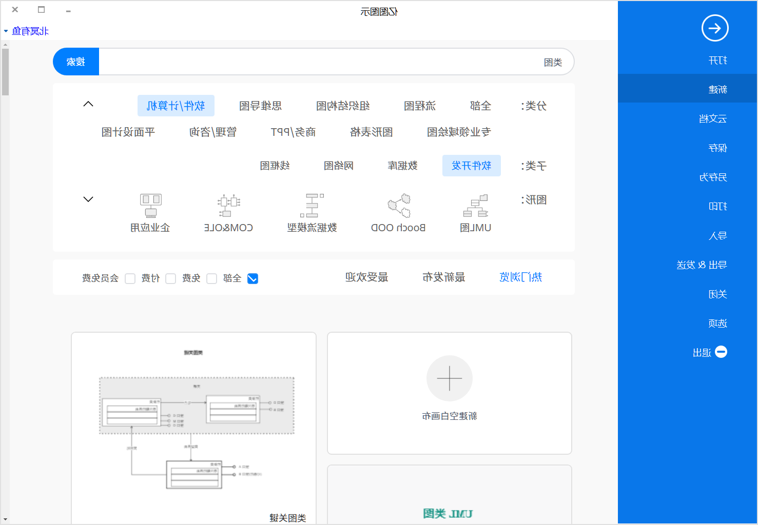Open the 类图关键 template thumbnail
The height and width of the screenshot is (525, 758).
(193, 428)
